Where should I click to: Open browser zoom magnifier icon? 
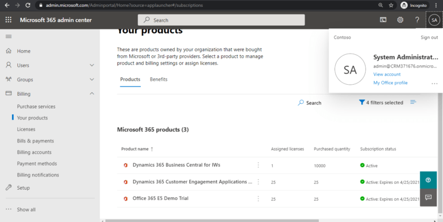(381, 5)
